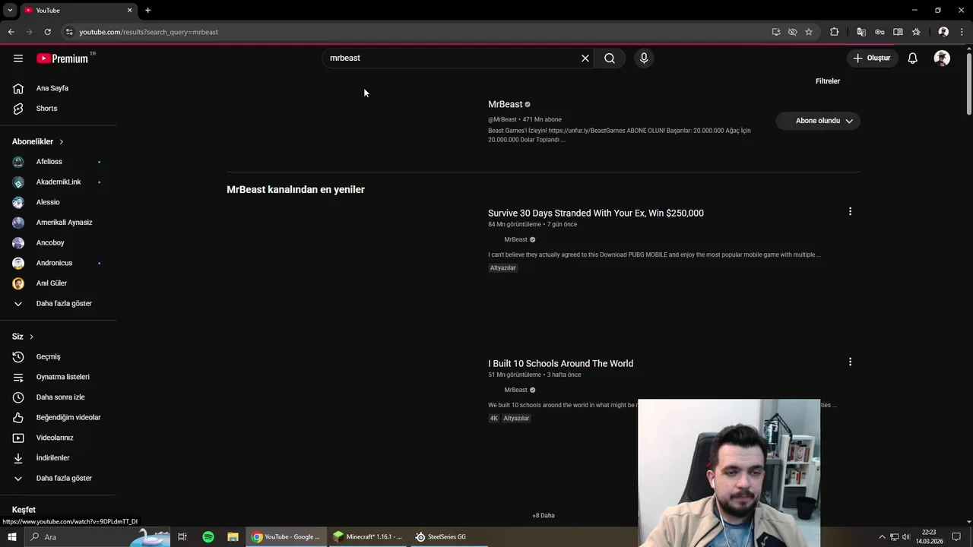Switch to the Minecraft 1.16.1 taskbar window

[x=368, y=537]
